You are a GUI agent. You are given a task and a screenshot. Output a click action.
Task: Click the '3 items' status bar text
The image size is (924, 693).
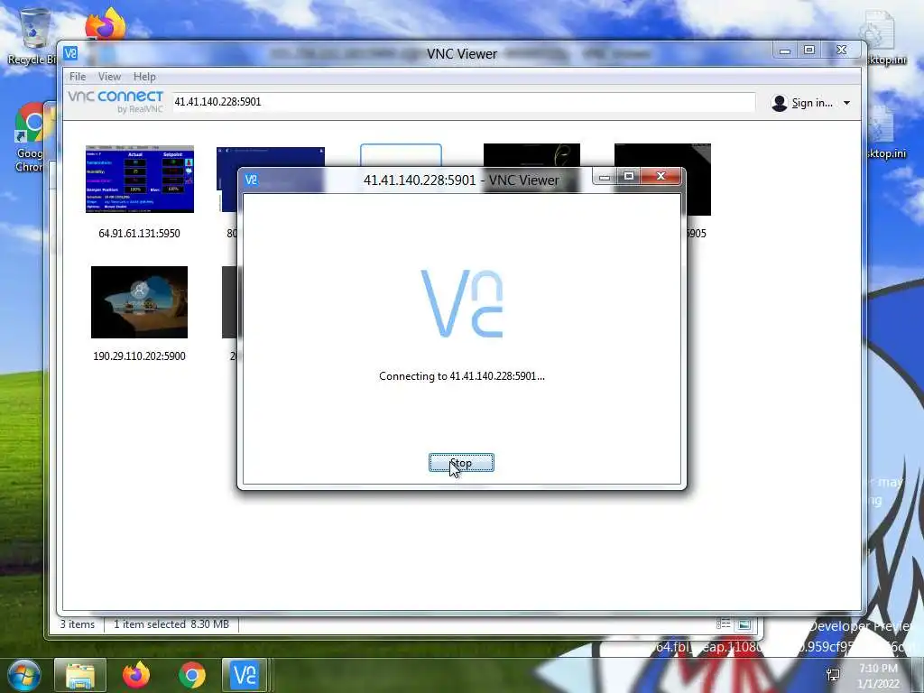coord(78,624)
